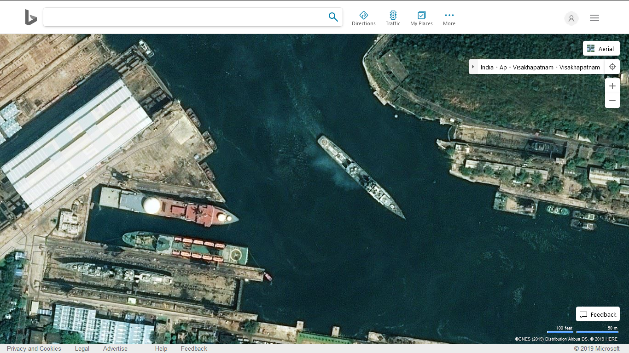Open Privacy and Cookies link
This screenshot has height=353, width=629.
[x=34, y=348]
